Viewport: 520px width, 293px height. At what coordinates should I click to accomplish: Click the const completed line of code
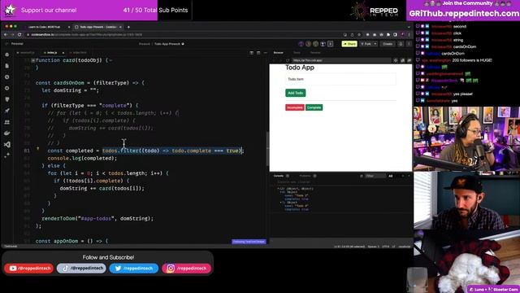[x=145, y=151]
